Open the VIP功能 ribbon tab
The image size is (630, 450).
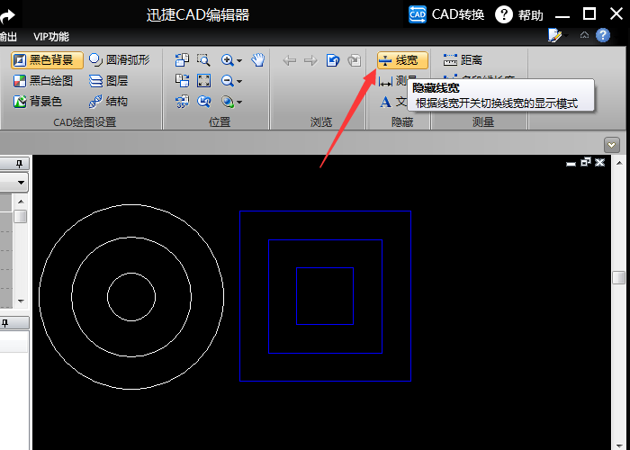pos(50,36)
